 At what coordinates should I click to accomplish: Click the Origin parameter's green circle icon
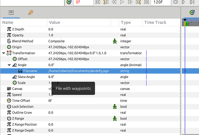tap(9, 47)
